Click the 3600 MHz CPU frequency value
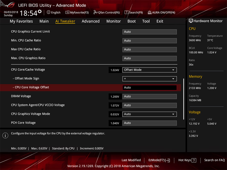 195,40
